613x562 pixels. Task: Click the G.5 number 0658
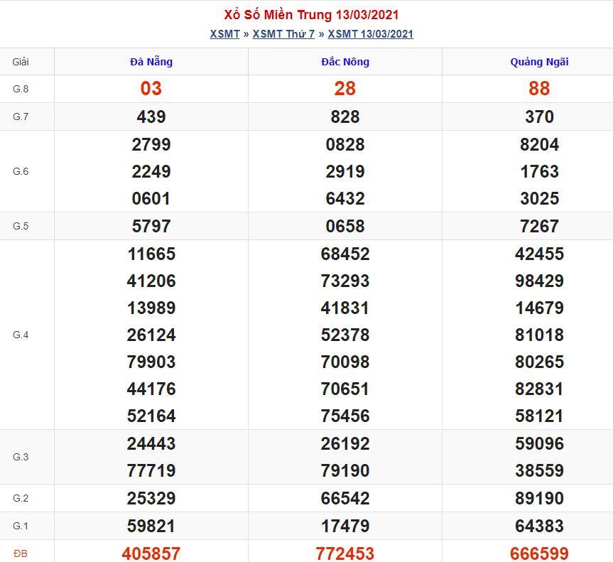click(x=345, y=226)
